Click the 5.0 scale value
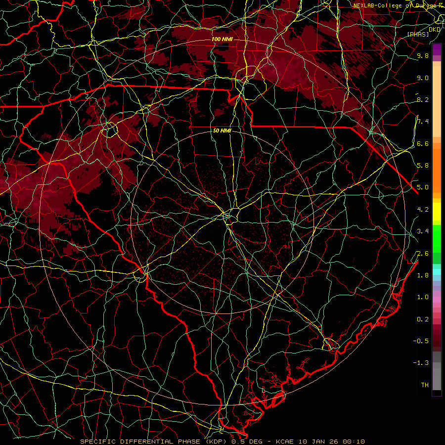The image size is (445, 445). (423, 187)
